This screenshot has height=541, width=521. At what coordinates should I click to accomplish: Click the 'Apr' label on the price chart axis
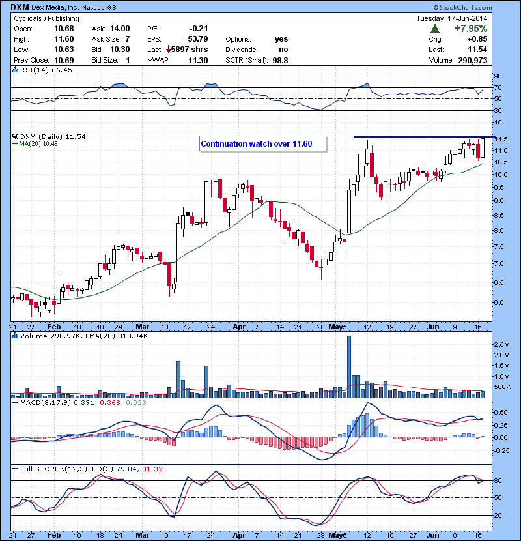tap(239, 327)
